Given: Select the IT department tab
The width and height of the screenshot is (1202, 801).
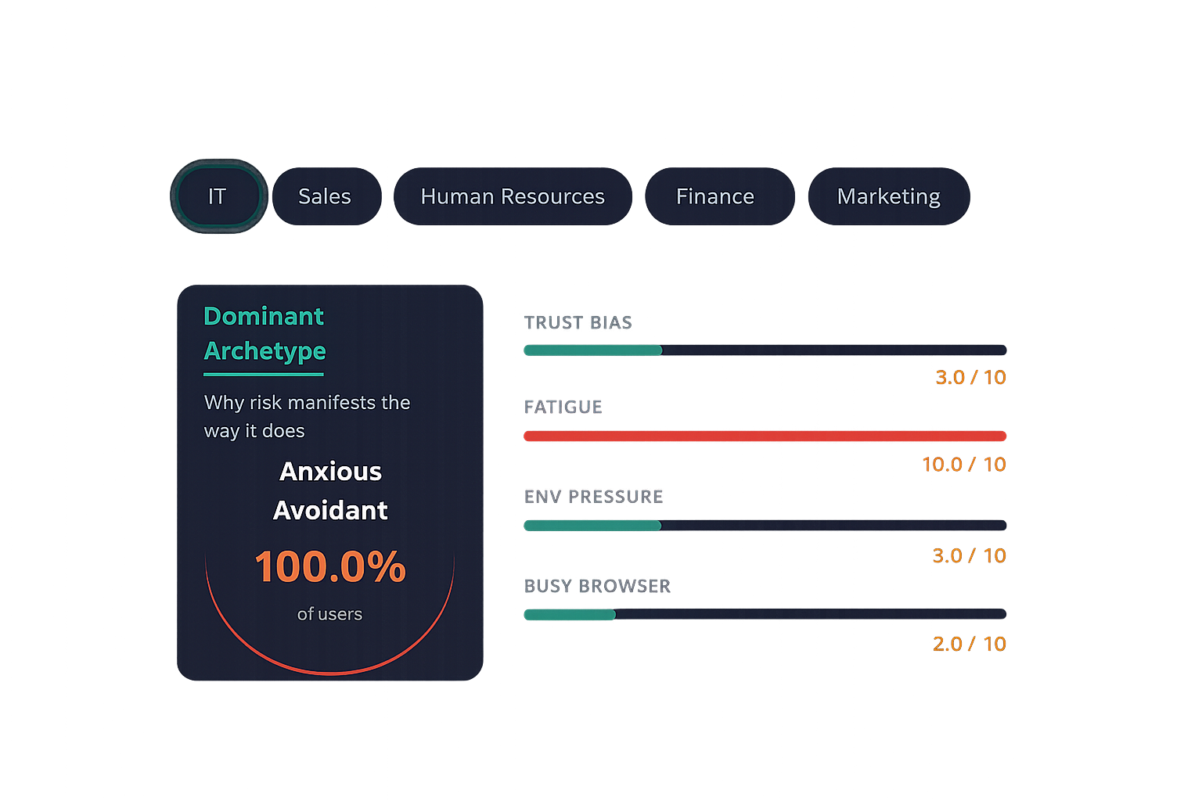Looking at the screenshot, I should tap(218, 196).
